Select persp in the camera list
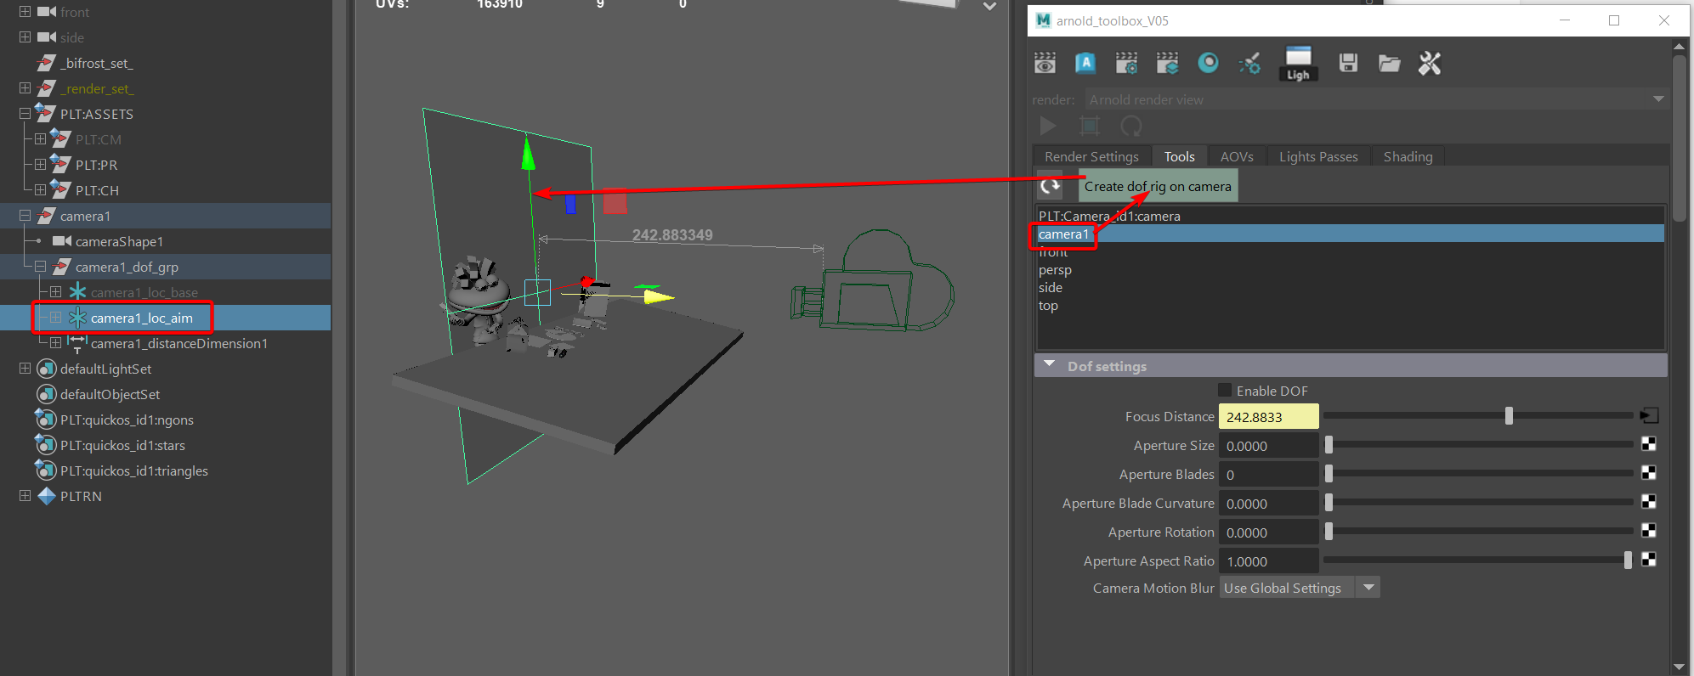 (1350, 269)
